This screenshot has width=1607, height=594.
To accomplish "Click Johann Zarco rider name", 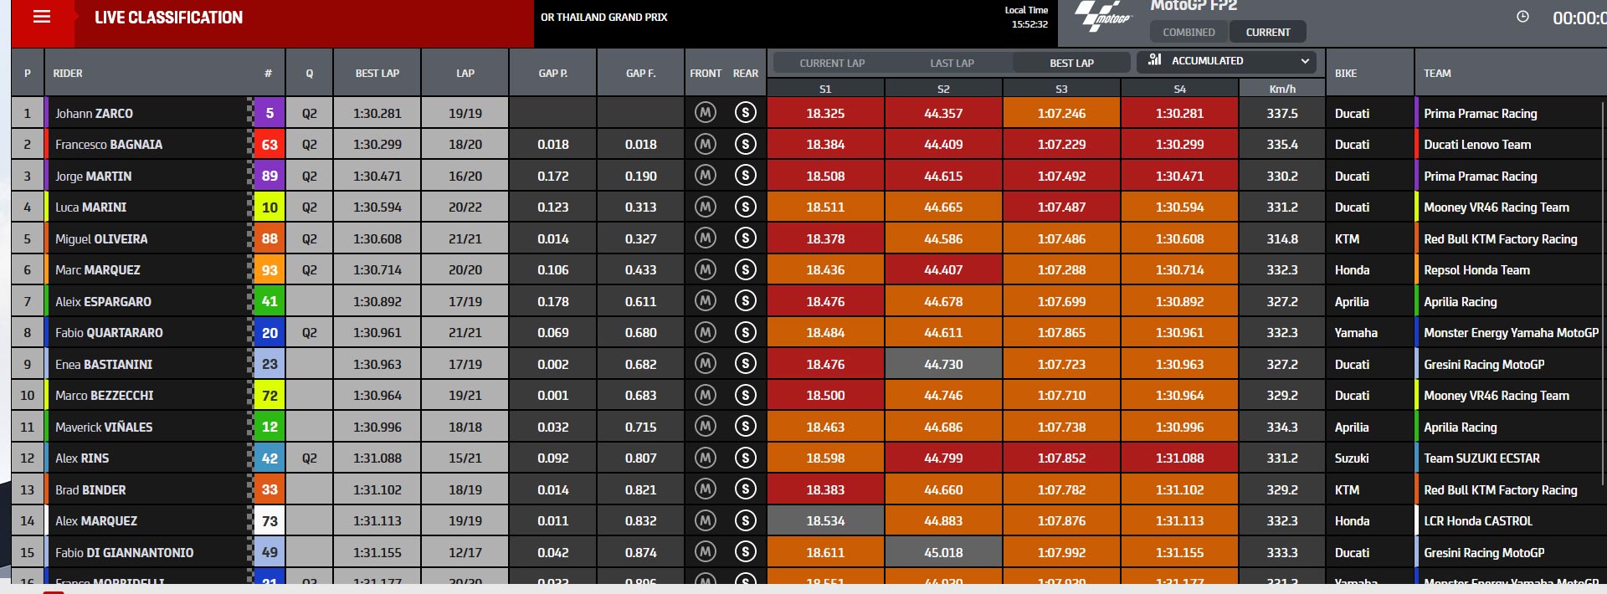I will [x=94, y=113].
